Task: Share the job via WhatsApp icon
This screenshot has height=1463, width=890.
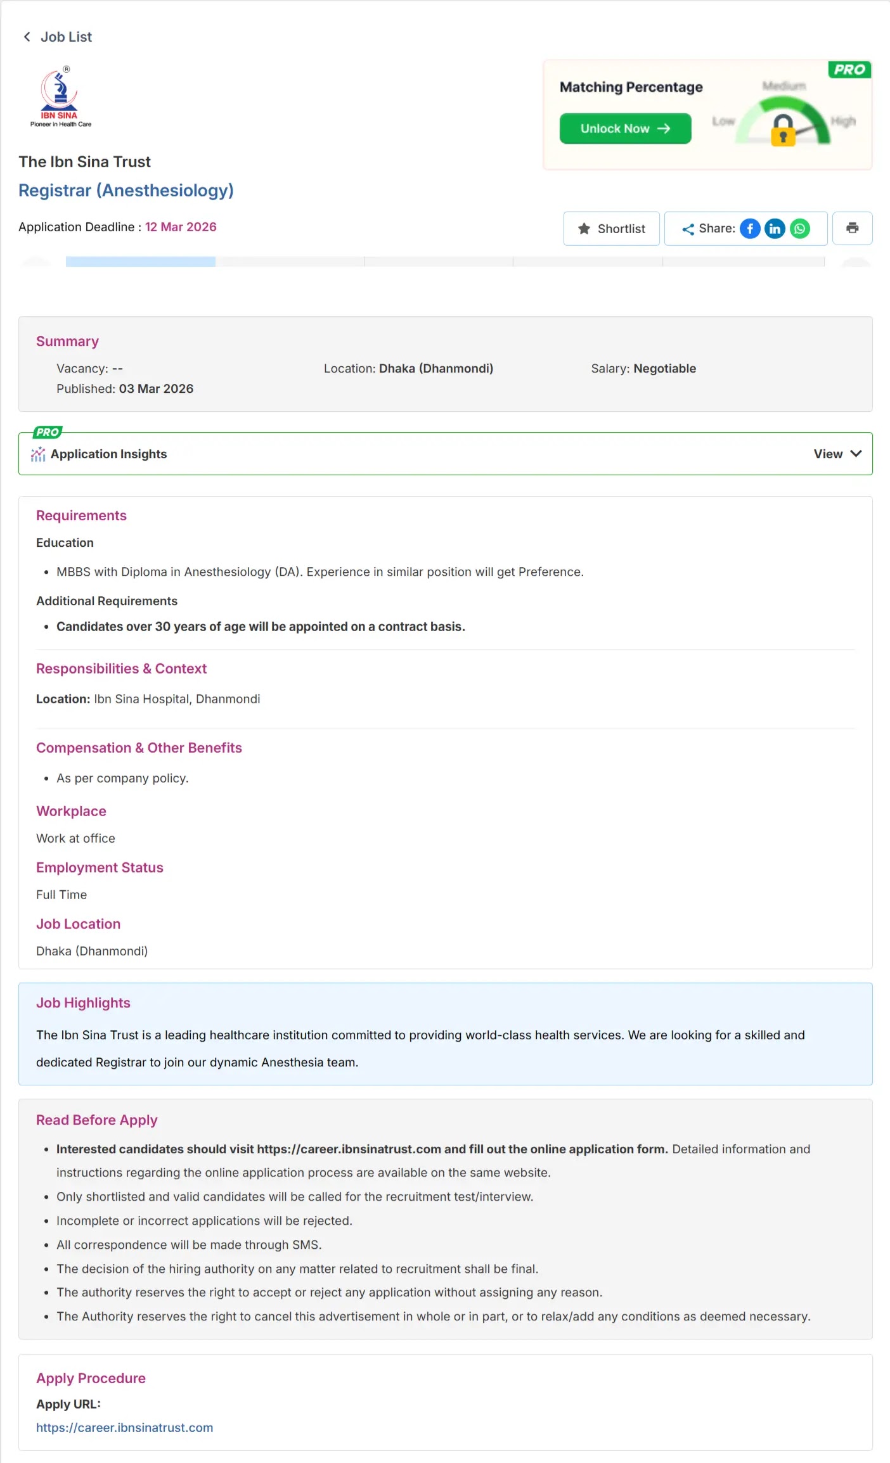Action: pyautogui.click(x=800, y=229)
